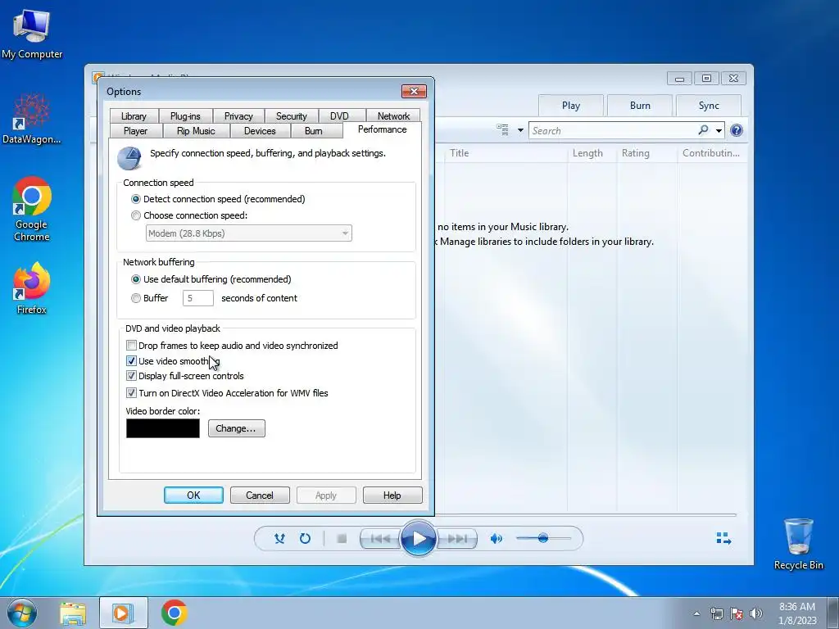Open the Recycle Bin
Viewport: 839px width, 629px height.
click(798, 544)
